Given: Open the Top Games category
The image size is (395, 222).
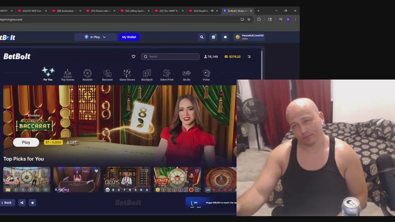Looking at the screenshot, I should pos(68,75).
